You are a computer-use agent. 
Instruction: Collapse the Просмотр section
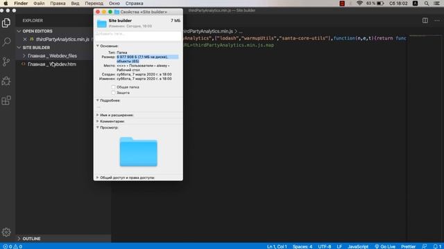pos(97,127)
